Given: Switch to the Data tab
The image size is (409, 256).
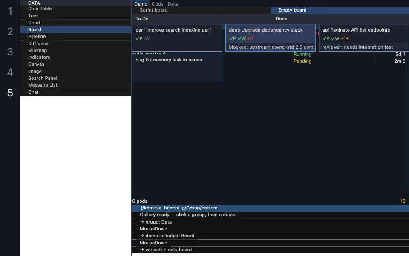Looking at the screenshot, I should click(x=173, y=4).
